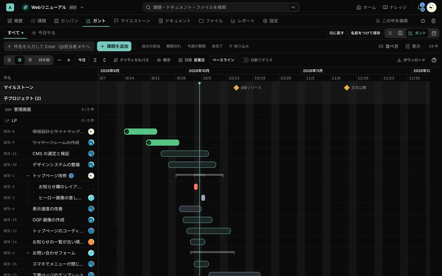Switch to カンバン tab
442x276 pixels.
(x=66, y=21)
